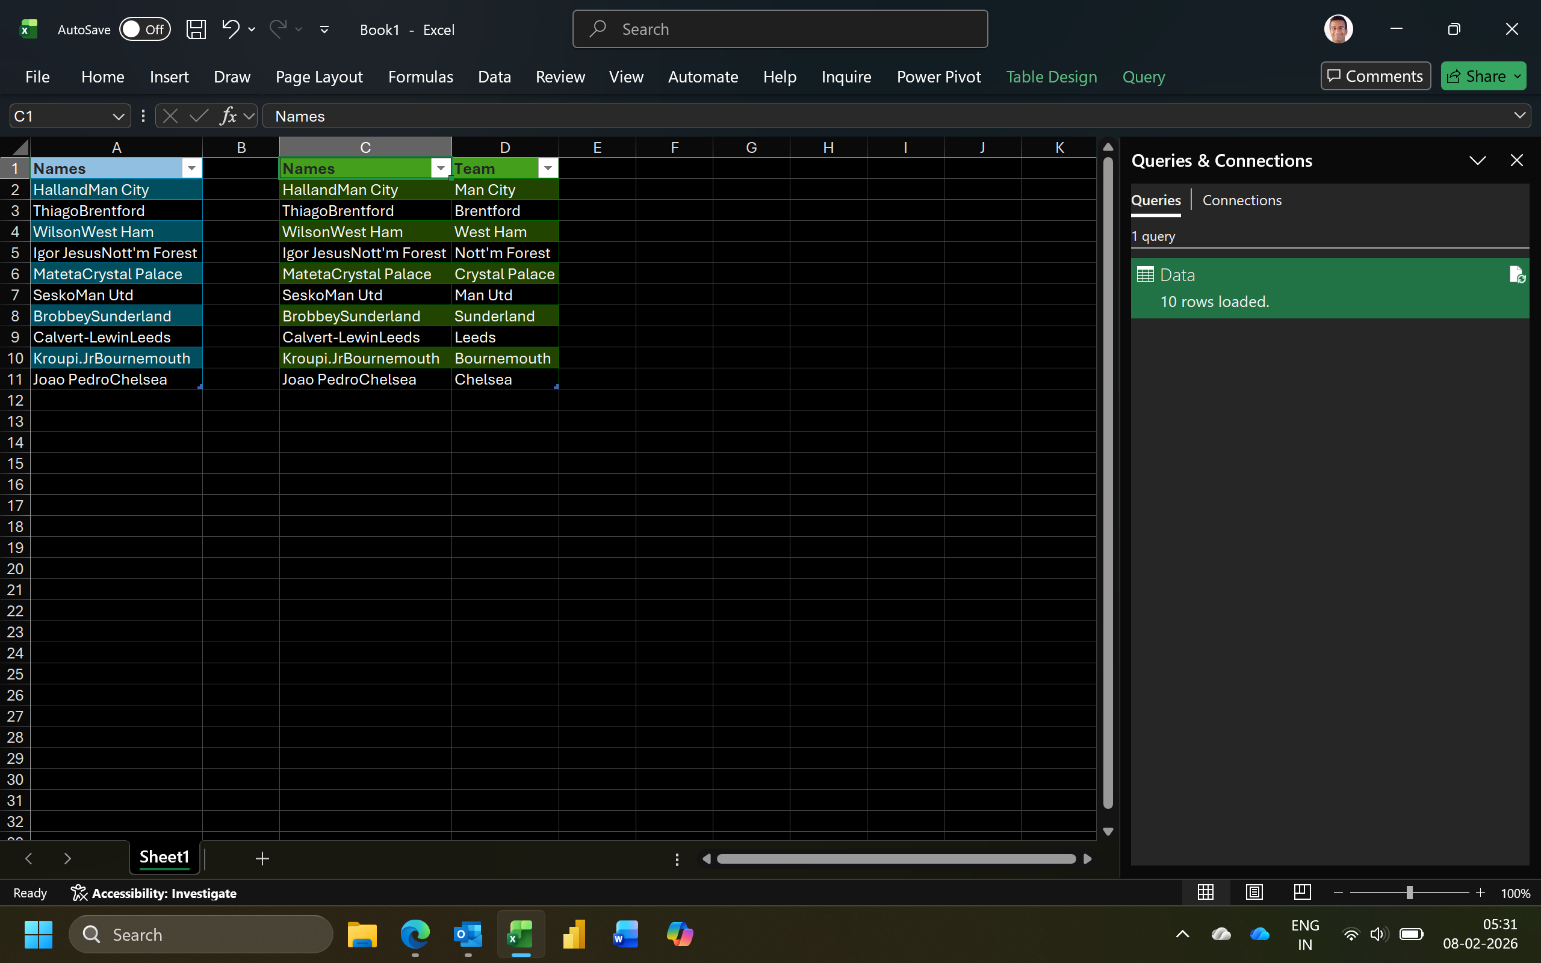The image size is (1541, 963).
Task: Open filter dropdown on column A Names
Action: click(x=191, y=169)
